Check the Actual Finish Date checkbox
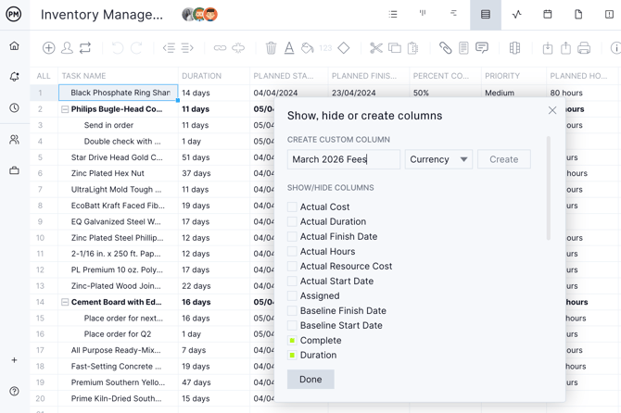 tap(292, 236)
